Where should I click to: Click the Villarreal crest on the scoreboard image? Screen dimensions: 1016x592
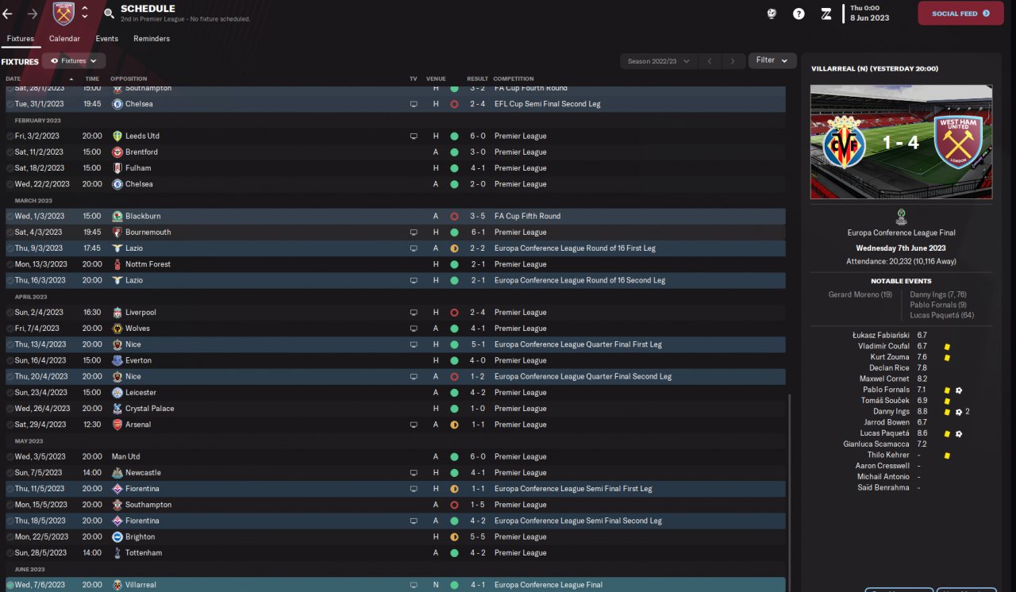click(844, 143)
